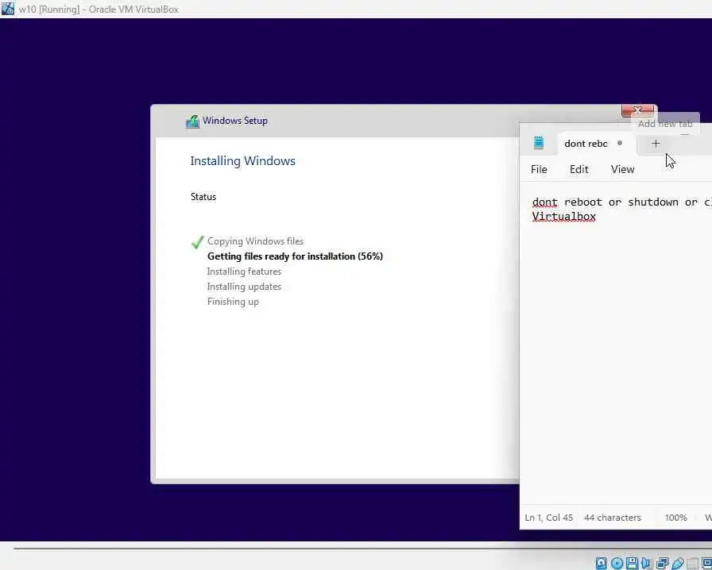Screen dimensions: 712x570
Task: Click the USB devices status icon
Action: click(x=678, y=563)
